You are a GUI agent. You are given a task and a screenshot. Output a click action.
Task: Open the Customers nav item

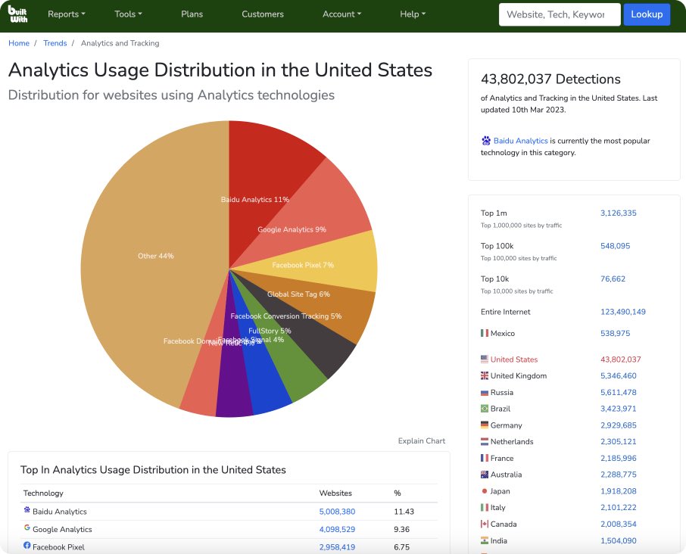(x=263, y=14)
